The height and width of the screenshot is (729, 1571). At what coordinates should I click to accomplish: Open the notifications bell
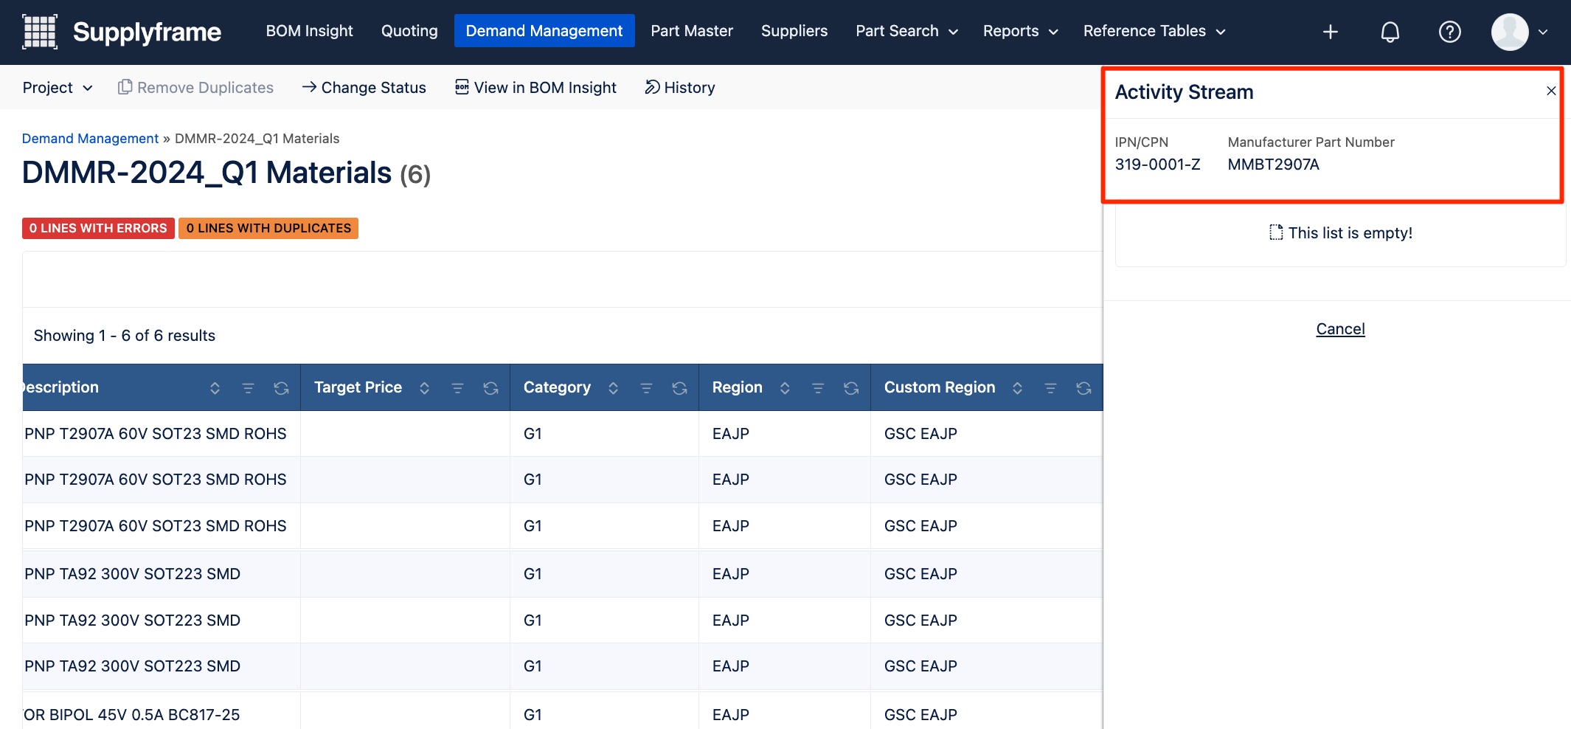click(1390, 32)
